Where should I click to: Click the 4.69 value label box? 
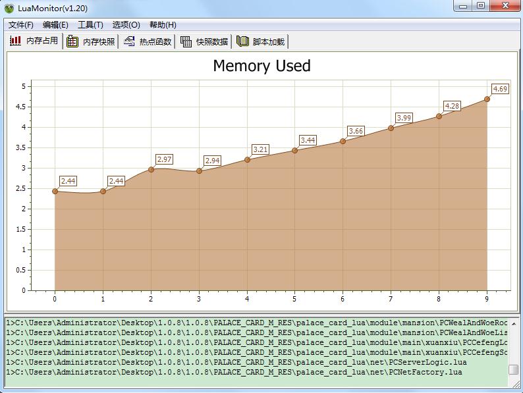click(501, 89)
